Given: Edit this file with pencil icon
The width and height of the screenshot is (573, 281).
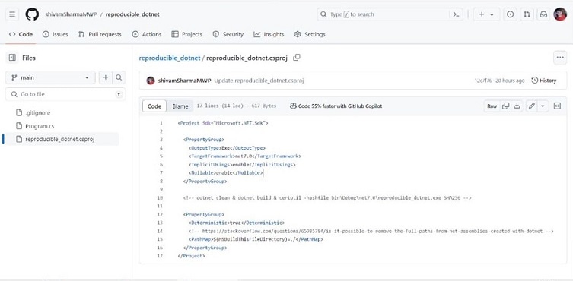Looking at the screenshot, I should 532,106.
